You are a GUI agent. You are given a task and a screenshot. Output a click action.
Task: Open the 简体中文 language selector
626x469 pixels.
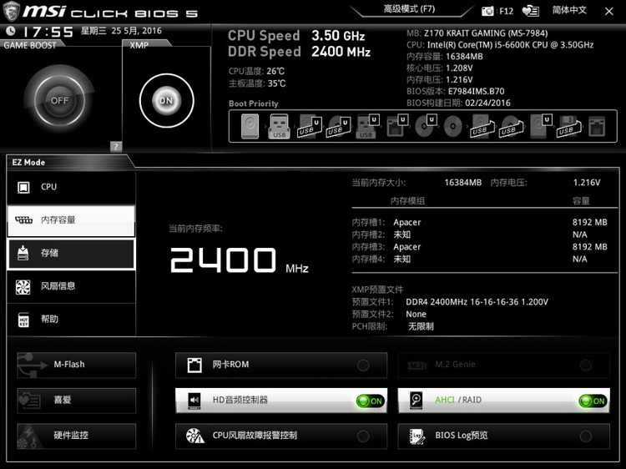click(x=569, y=10)
